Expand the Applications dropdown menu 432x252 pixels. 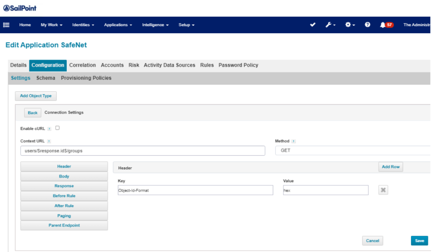tap(118, 25)
